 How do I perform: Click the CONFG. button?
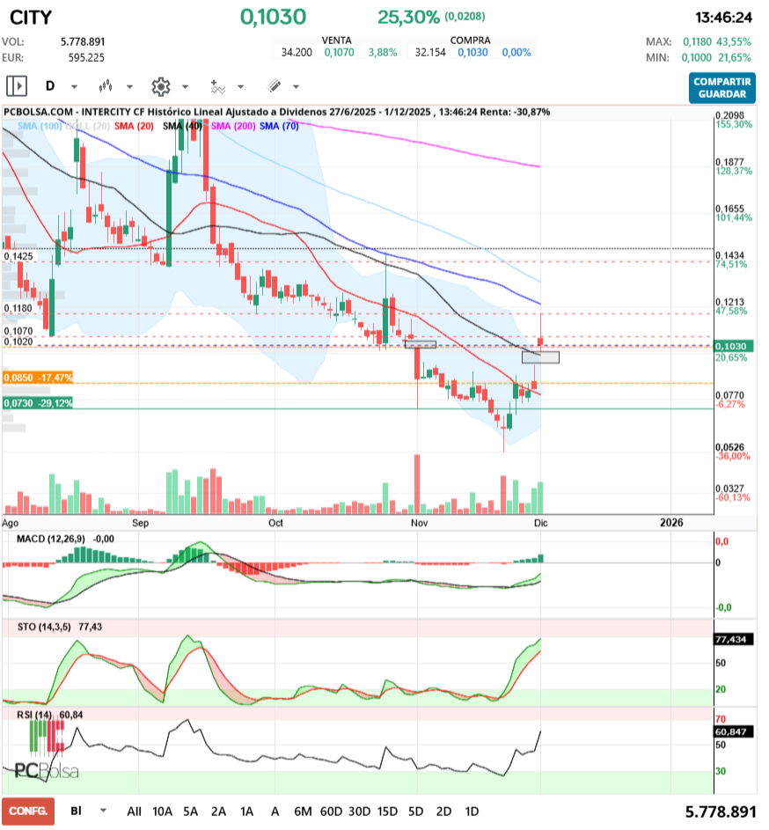[x=28, y=811]
